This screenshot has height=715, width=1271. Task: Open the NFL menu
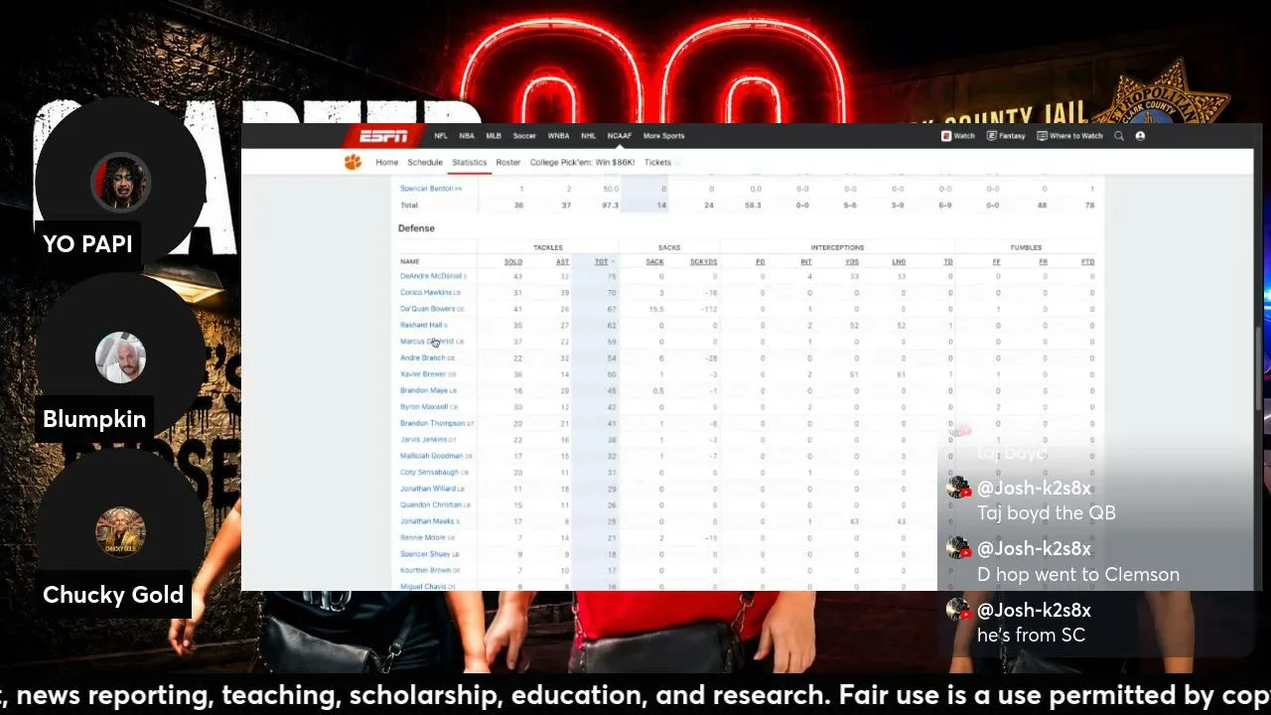pos(441,136)
